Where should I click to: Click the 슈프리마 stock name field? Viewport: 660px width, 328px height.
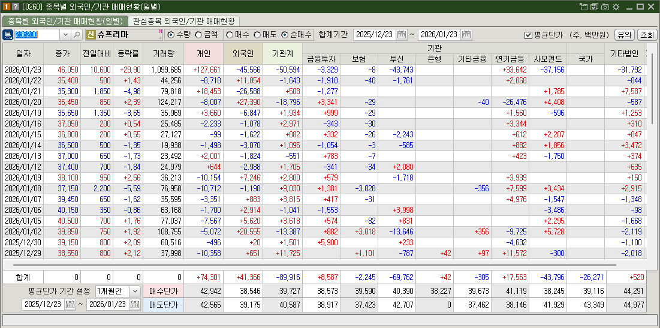[129, 35]
